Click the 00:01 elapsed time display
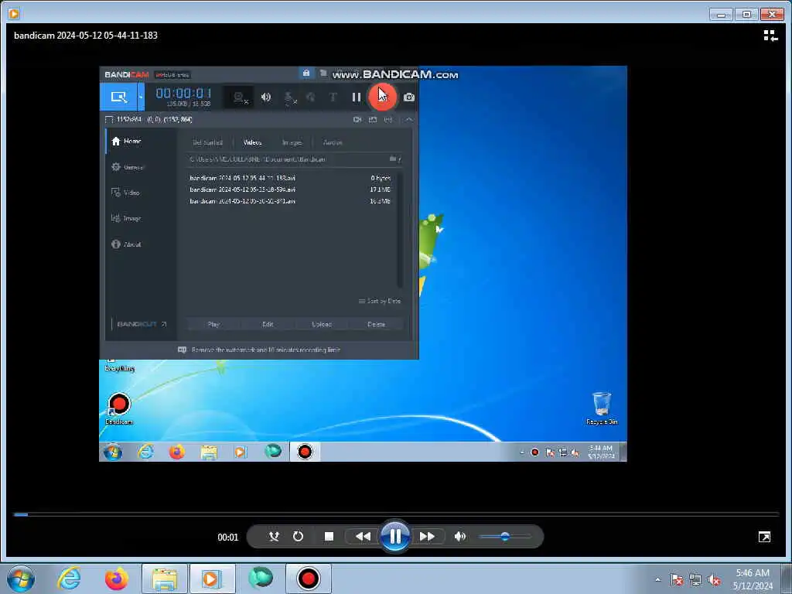This screenshot has width=792, height=594. point(228,538)
